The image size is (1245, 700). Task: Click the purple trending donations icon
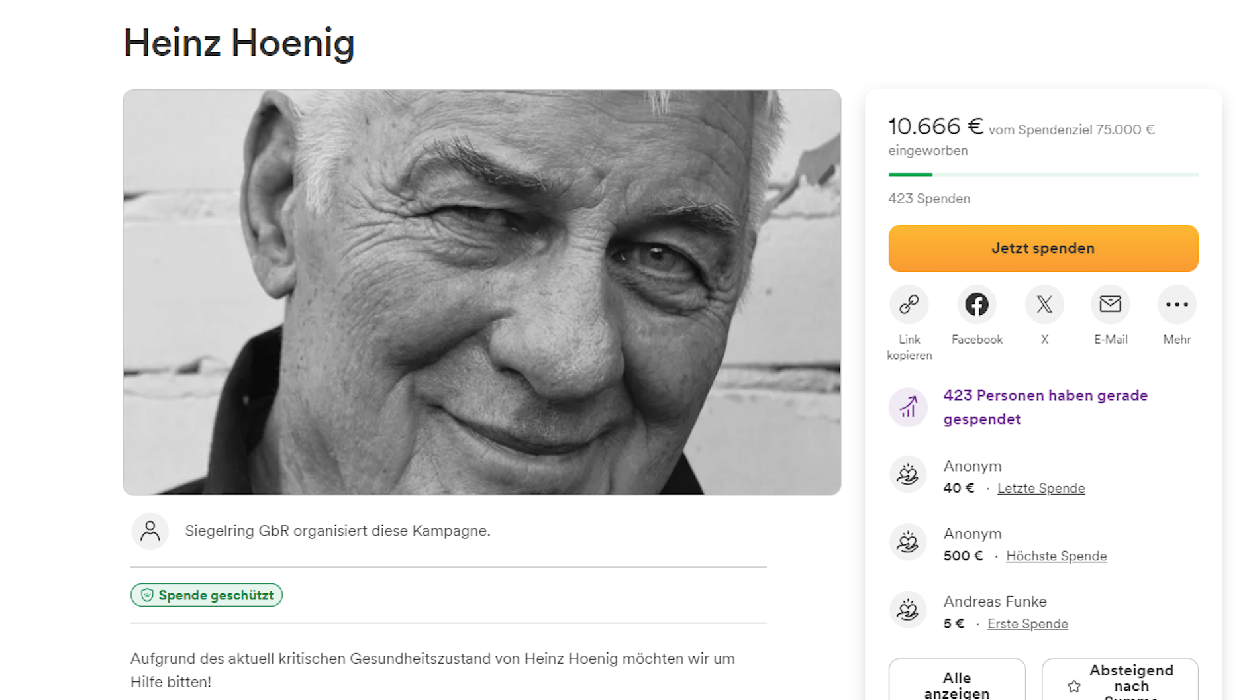(907, 407)
